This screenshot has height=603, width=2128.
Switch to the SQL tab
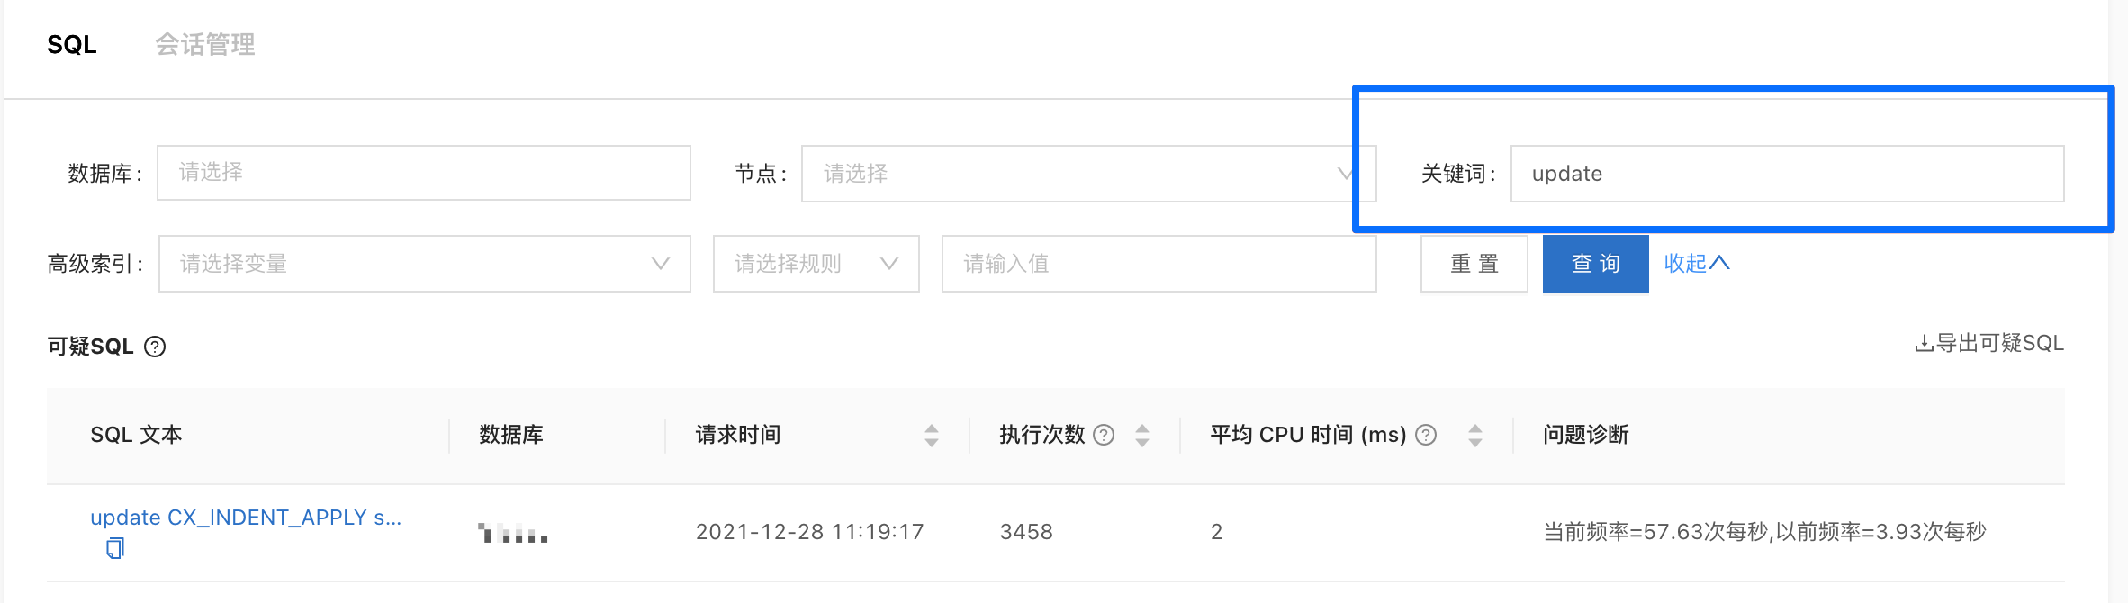pyautogui.click(x=72, y=45)
